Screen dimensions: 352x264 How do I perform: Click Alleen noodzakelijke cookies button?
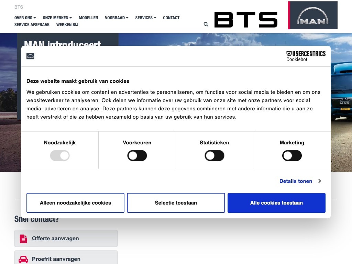[x=75, y=203]
